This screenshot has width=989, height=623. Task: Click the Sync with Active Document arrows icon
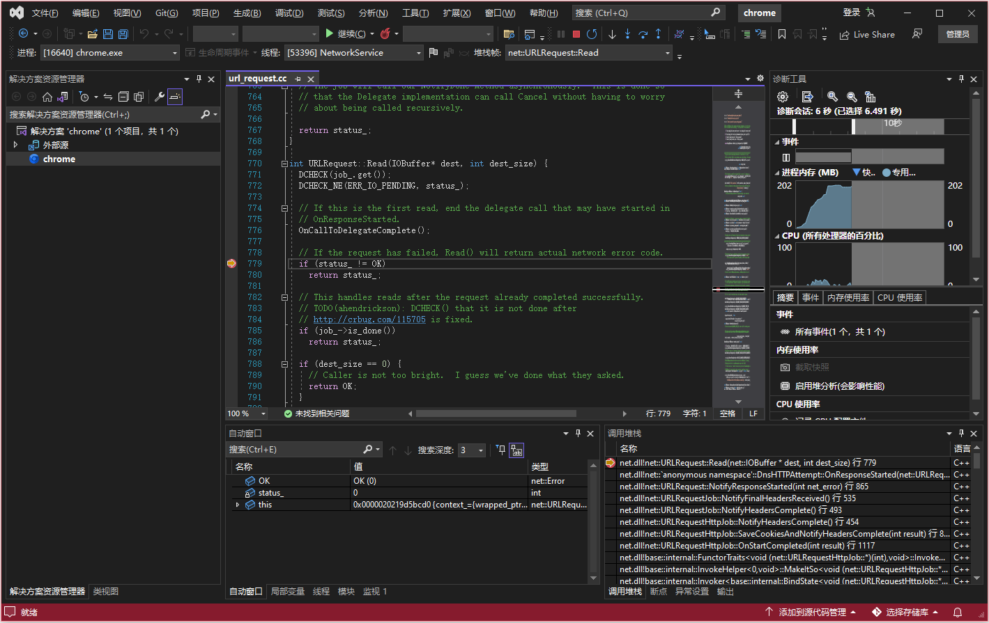click(108, 97)
